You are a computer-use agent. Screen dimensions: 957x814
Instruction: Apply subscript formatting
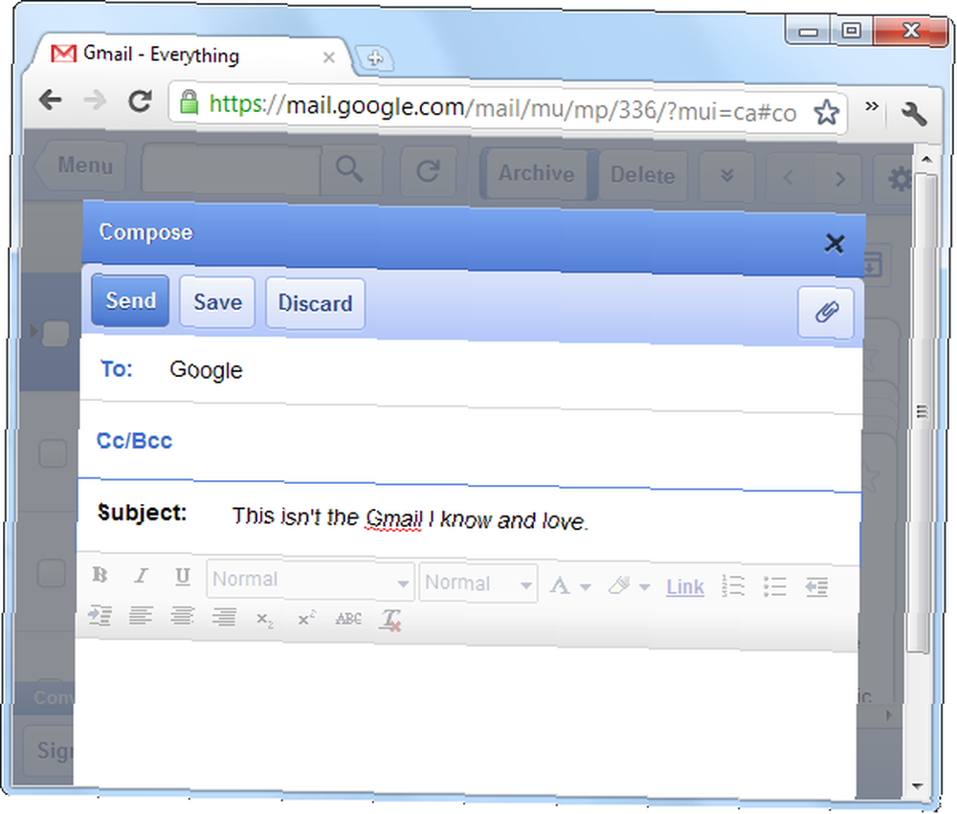click(x=265, y=620)
